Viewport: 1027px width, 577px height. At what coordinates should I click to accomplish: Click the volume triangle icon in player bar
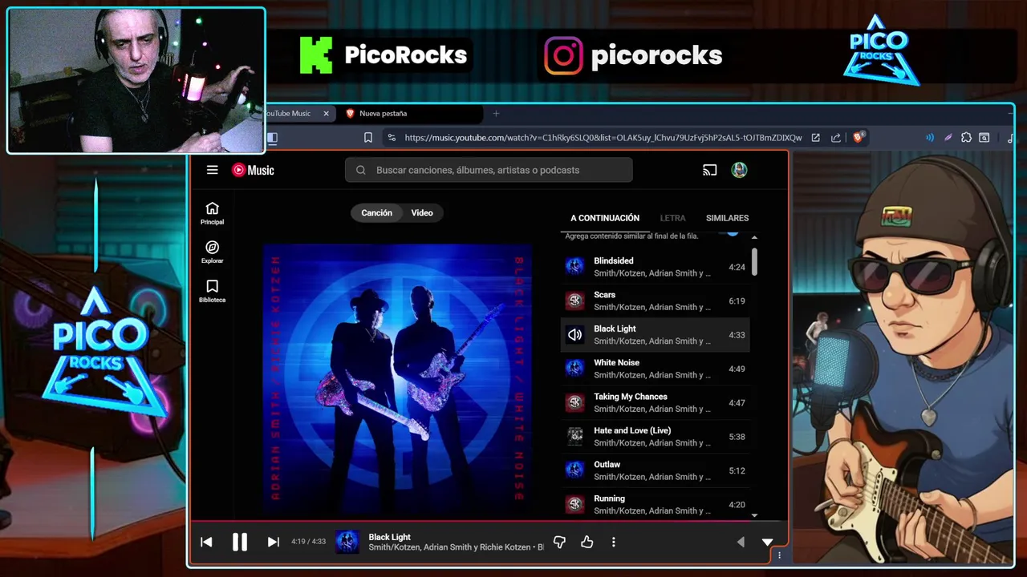[x=741, y=543]
